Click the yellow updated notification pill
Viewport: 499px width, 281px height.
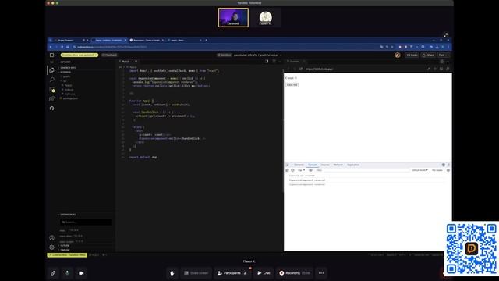[80, 55]
